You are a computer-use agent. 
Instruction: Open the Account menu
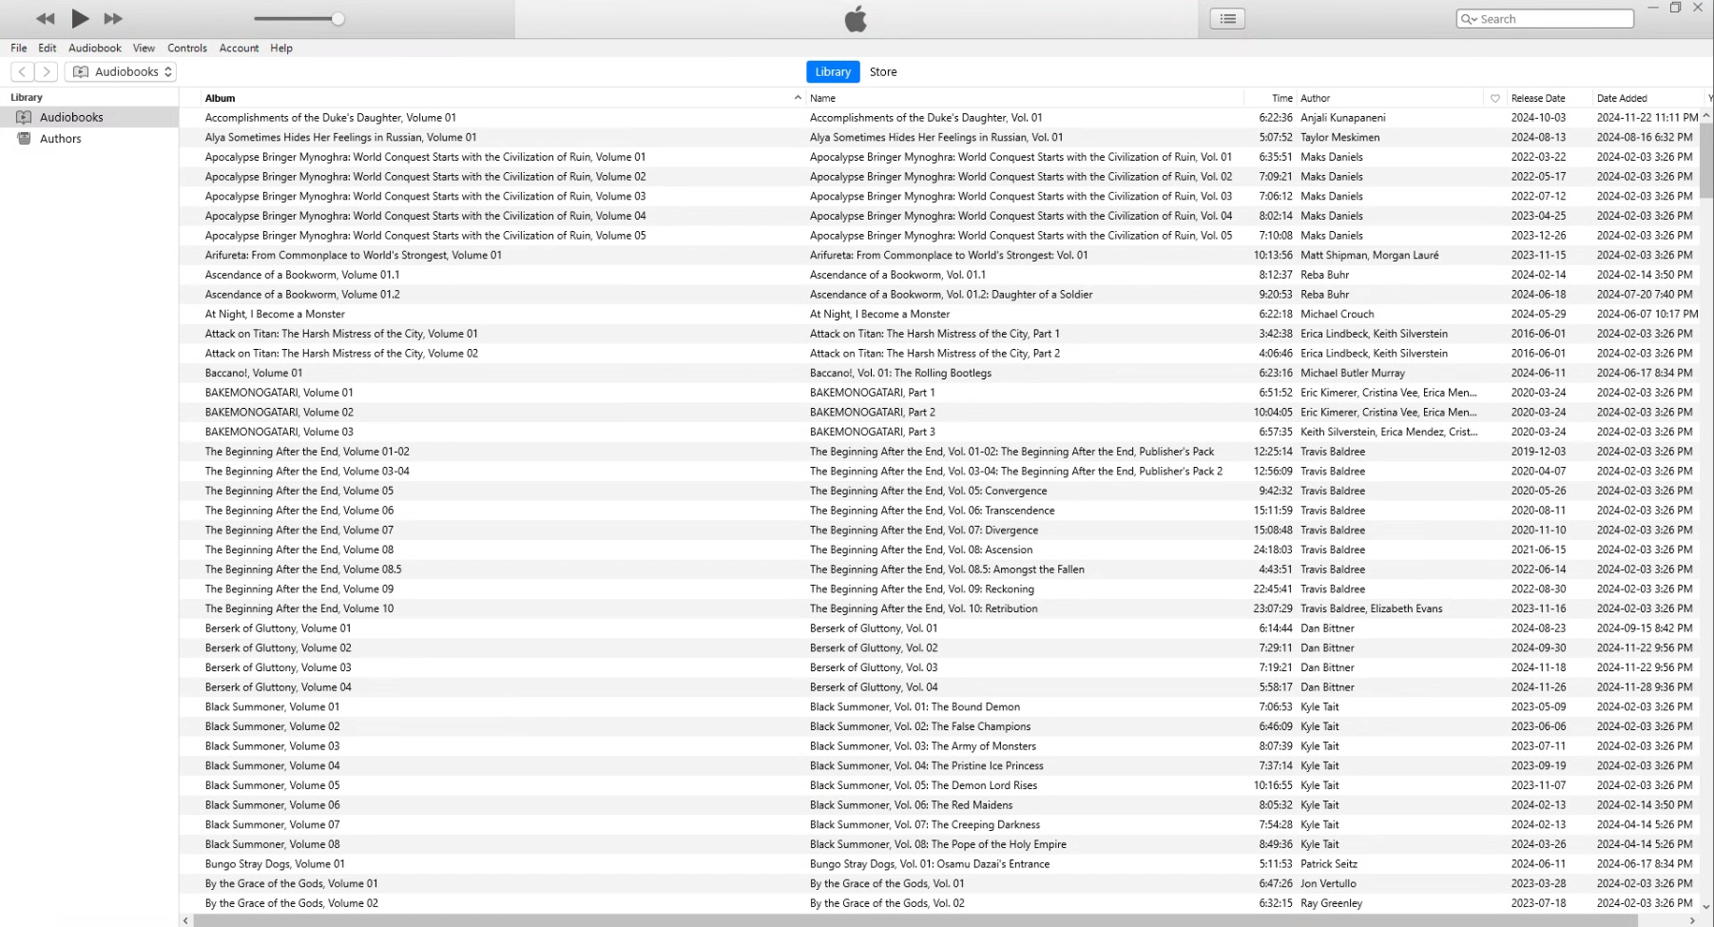[x=239, y=48]
